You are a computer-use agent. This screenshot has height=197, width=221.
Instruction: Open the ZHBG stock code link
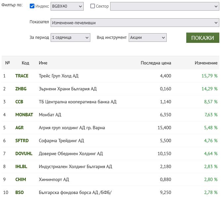pyautogui.click(x=21, y=89)
